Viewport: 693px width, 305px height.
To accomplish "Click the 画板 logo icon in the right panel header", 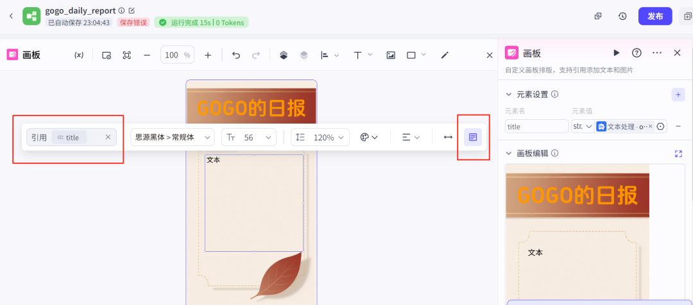I will (511, 53).
